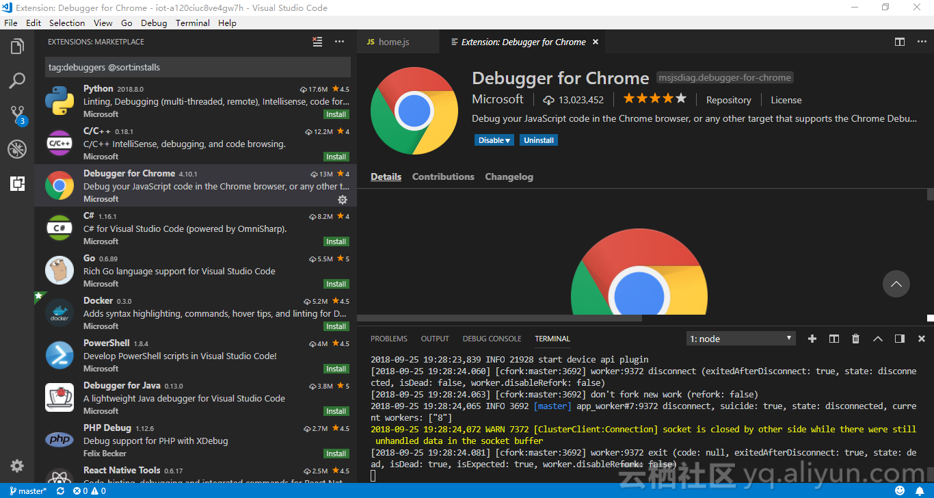Open the Repository link
Image resolution: width=934 pixels, height=498 pixels.
[x=728, y=100]
